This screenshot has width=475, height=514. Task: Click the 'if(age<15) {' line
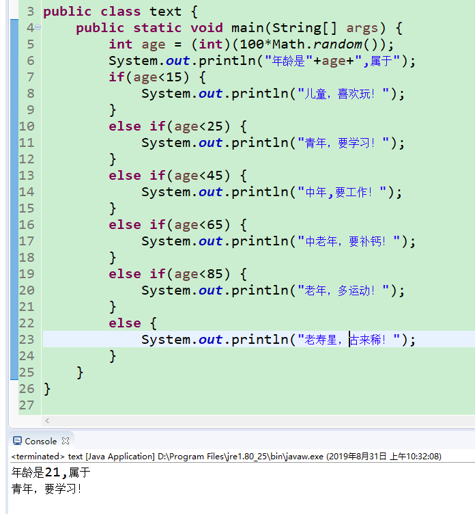[x=157, y=77]
